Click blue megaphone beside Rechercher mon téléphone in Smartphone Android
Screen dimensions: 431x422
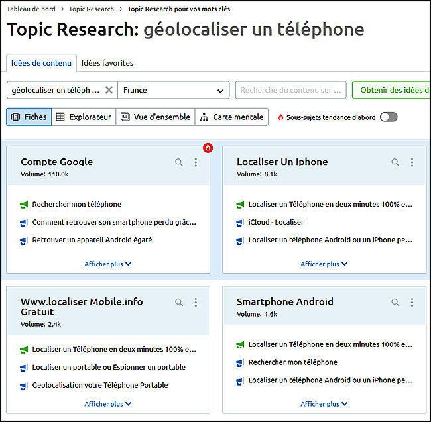[x=240, y=363]
